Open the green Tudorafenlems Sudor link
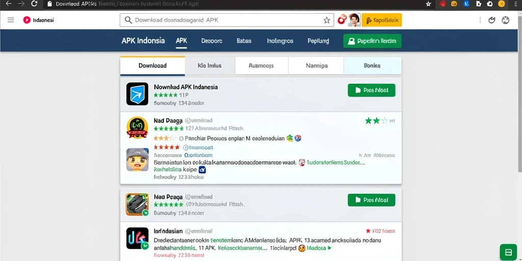Screen dimensions: 522x261 [x=335, y=163]
